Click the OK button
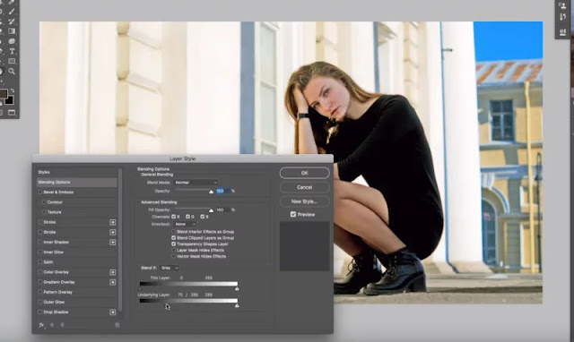574x342 pixels. [x=305, y=173]
